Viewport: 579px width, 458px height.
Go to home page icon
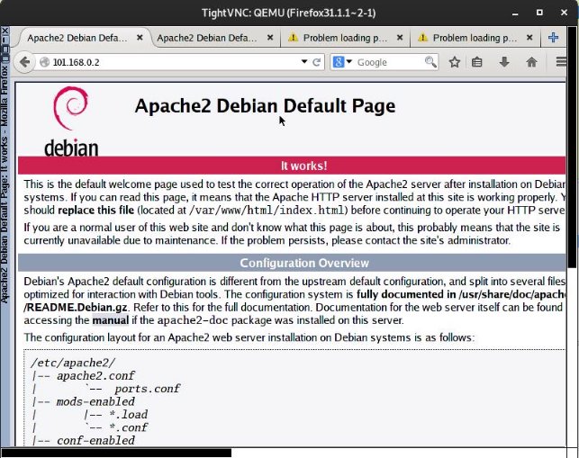coord(532,62)
